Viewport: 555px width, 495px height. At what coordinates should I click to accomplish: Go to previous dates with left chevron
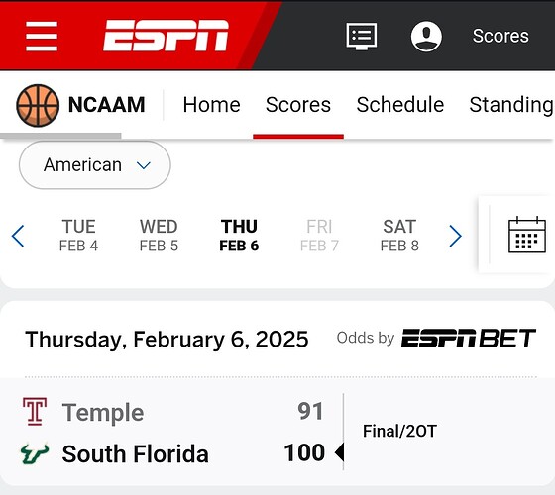pyautogui.click(x=18, y=236)
